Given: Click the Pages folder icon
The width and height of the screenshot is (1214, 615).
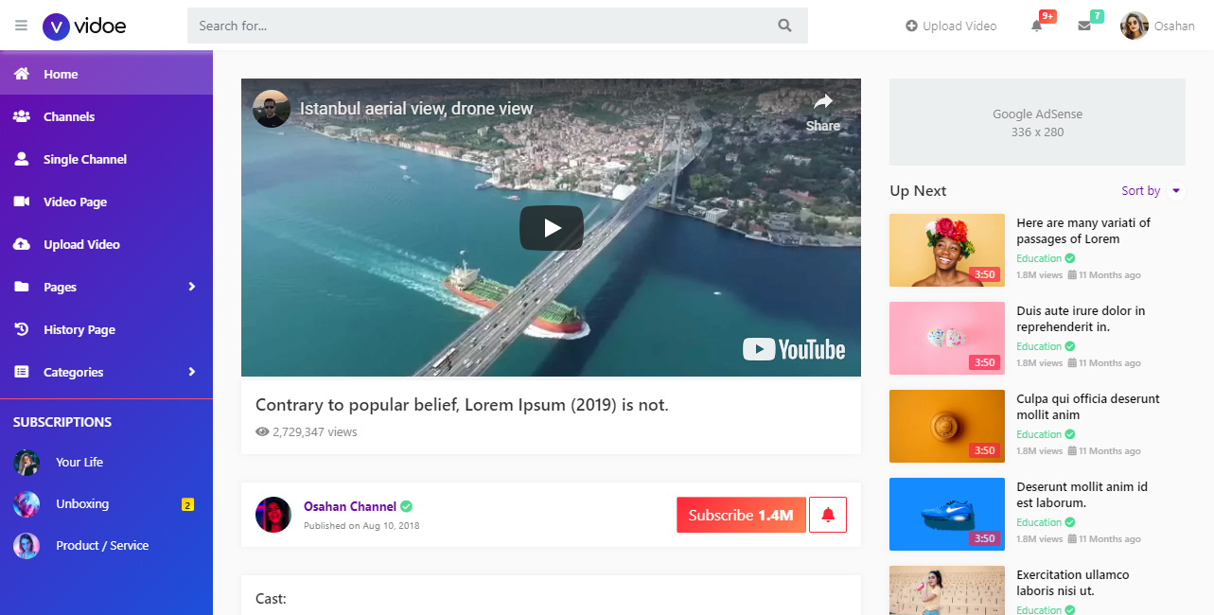Looking at the screenshot, I should [x=22, y=287].
